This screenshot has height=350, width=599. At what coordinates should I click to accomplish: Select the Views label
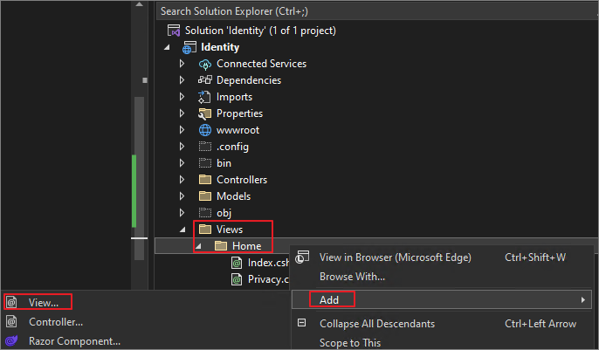[x=230, y=230]
